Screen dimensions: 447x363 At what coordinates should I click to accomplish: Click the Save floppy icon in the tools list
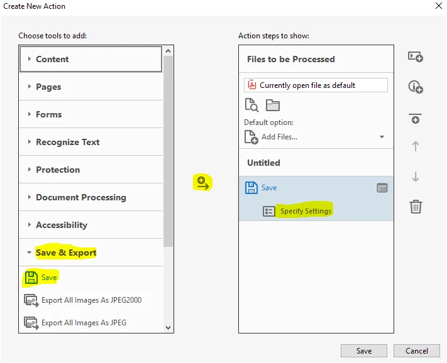click(x=31, y=278)
